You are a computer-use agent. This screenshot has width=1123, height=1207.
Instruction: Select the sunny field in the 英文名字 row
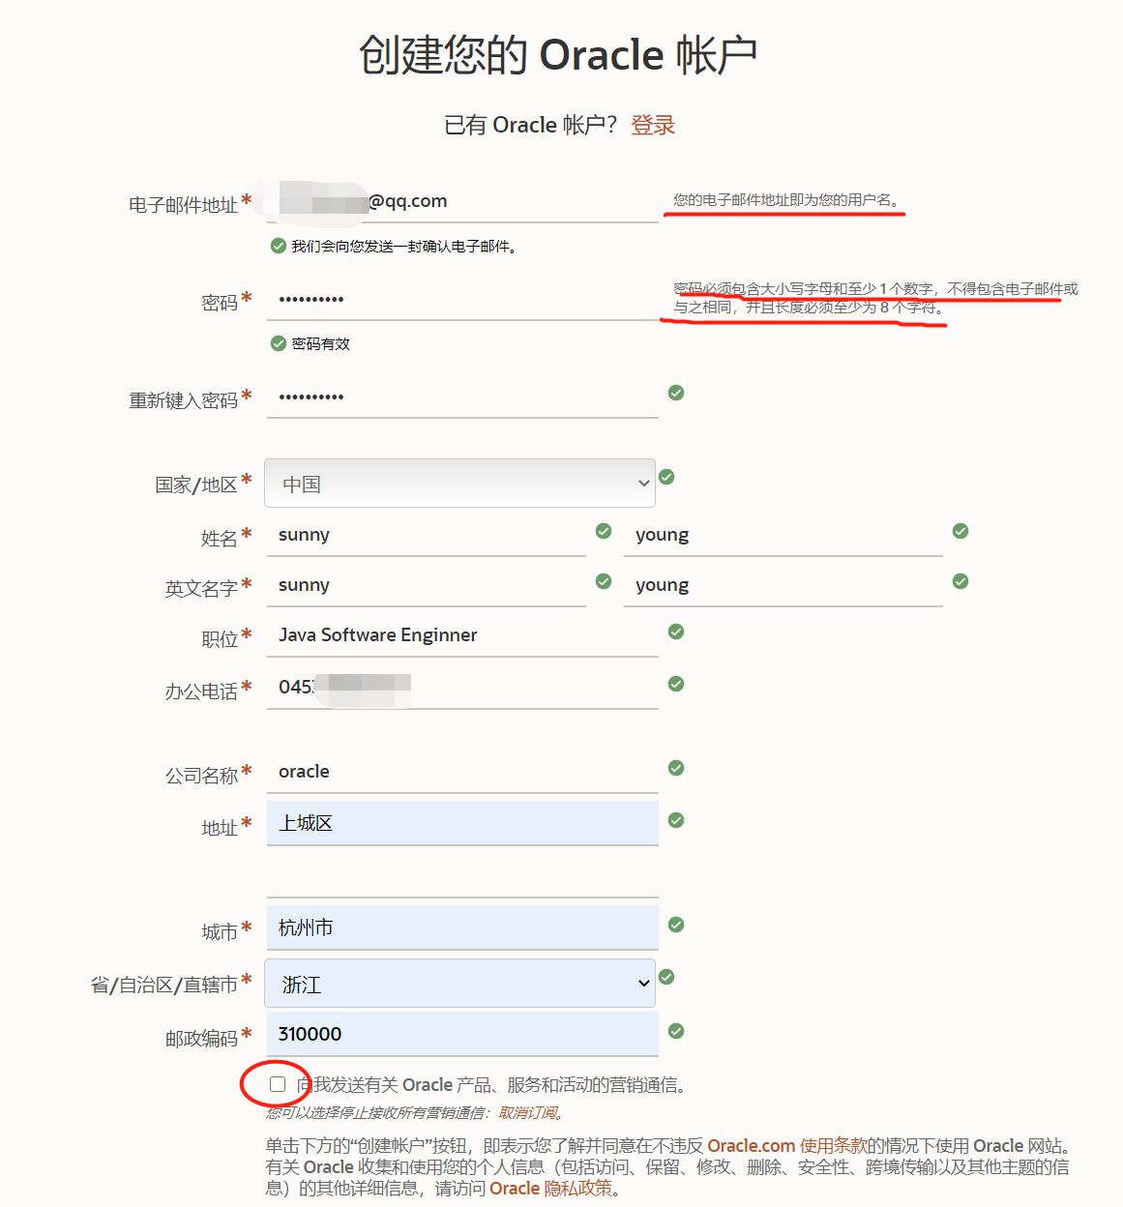click(427, 585)
